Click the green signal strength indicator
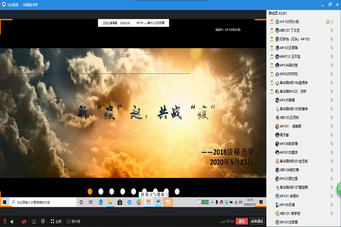 tap(222, 221)
